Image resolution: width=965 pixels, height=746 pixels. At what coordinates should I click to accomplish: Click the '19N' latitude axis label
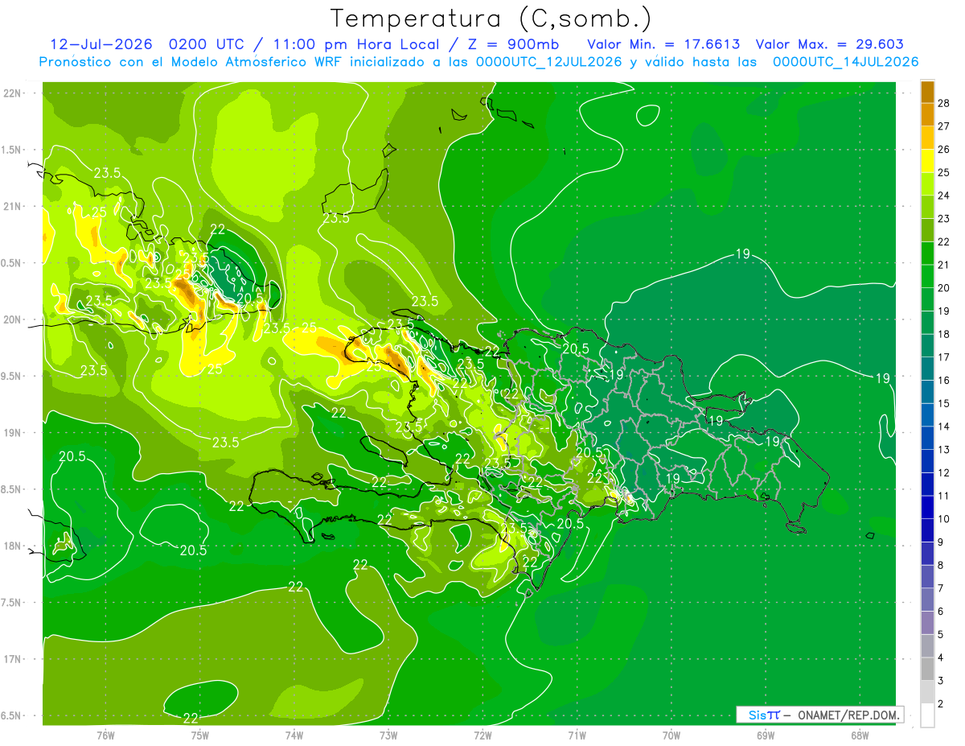coord(12,433)
